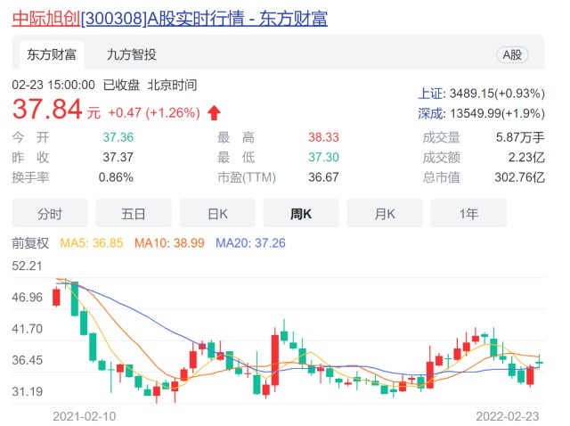This screenshot has height=426, width=570.
Task: Click the 52.21 axis label
Action: point(27,266)
